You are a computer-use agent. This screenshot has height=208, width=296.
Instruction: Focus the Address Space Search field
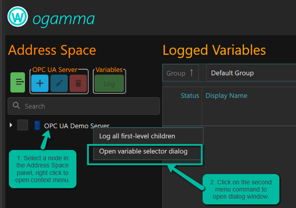tap(89, 106)
